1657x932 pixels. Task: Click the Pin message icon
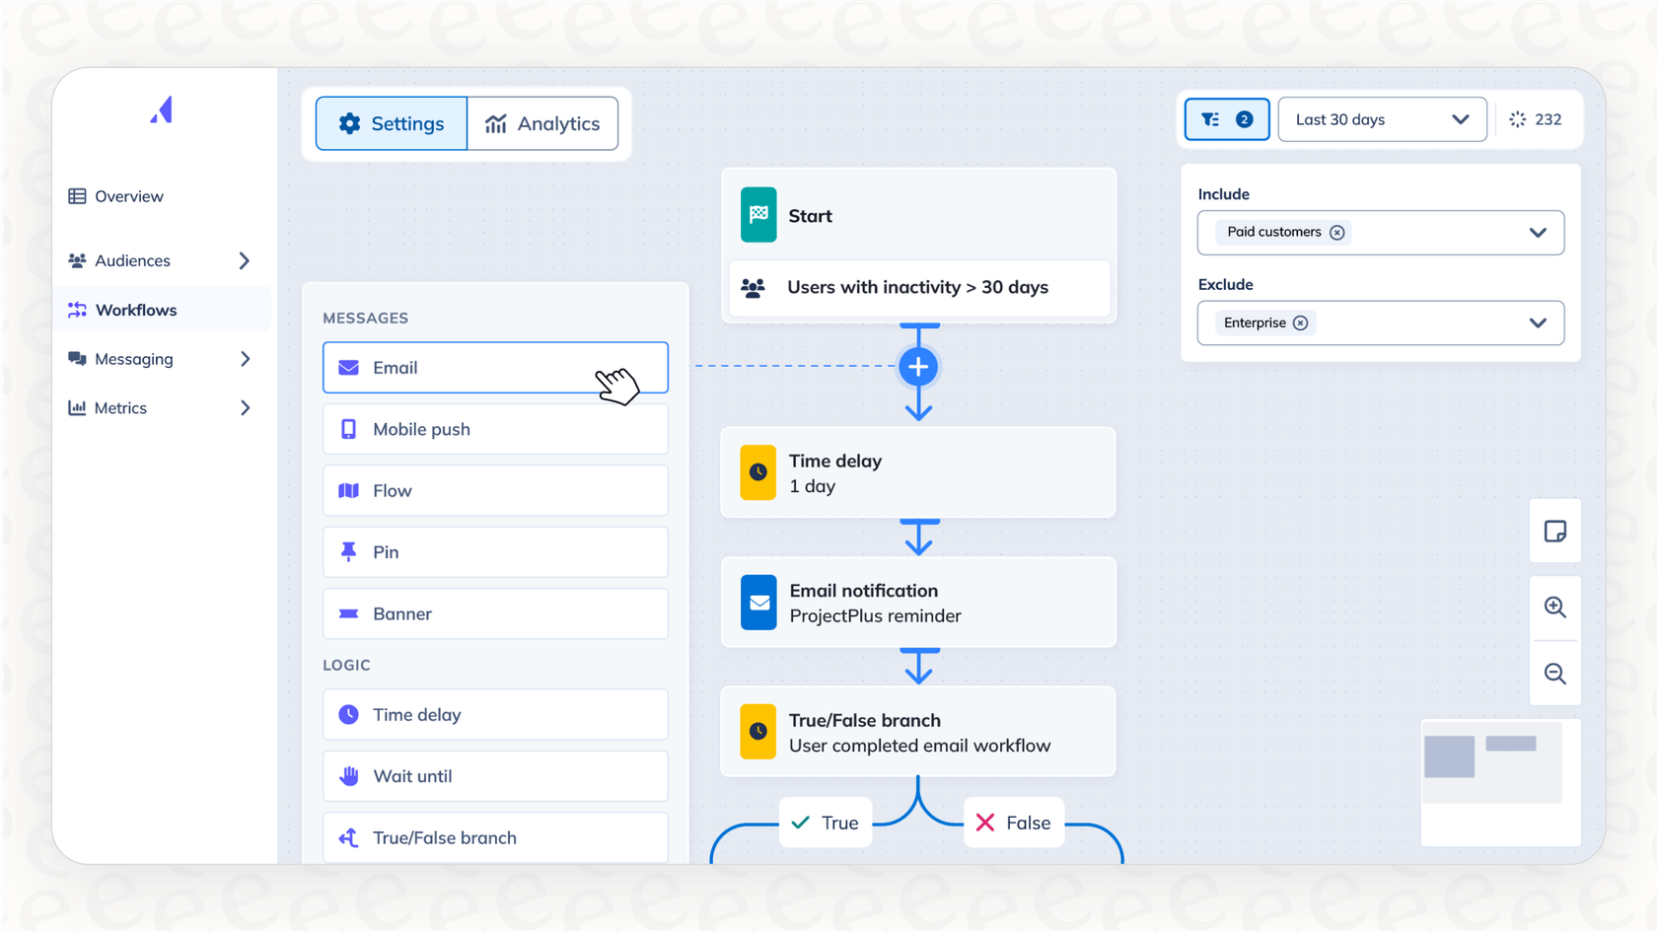coord(347,551)
